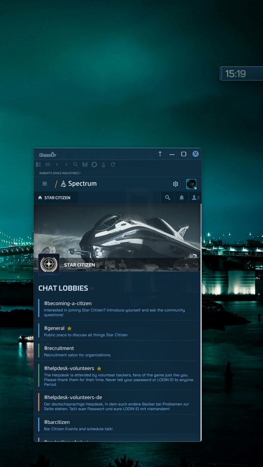Maximize the GlassOr window
Viewport: 263px width, 467px height.
point(184,154)
